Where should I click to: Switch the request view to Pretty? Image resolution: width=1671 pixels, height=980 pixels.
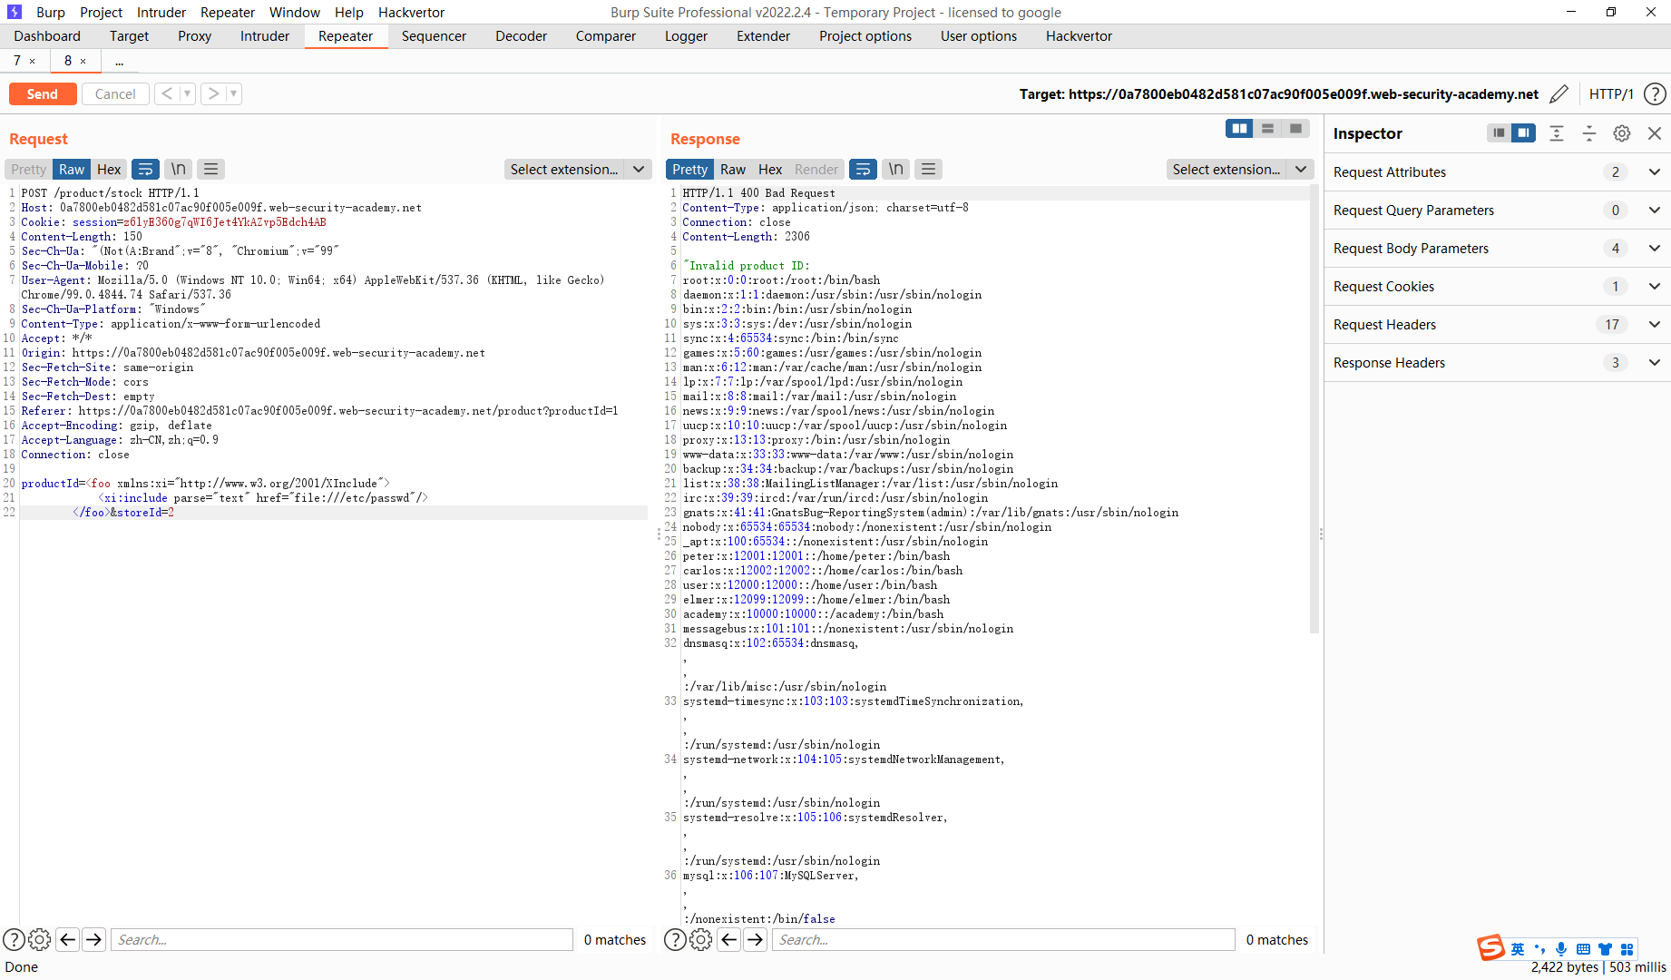[28, 169]
